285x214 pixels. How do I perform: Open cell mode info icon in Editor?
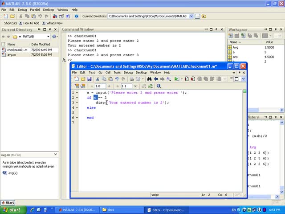click(159, 86)
